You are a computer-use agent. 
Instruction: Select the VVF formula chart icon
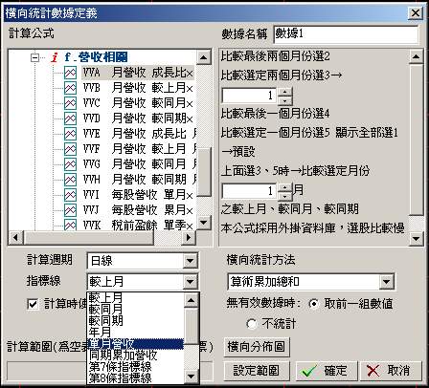click(70, 149)
